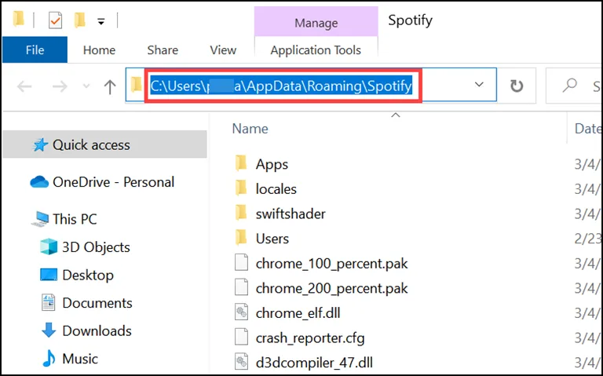Image resolution: width=603 pixels, height=376 pixels.
Task: Select OneDrive - Personal in sidebar
Action: pos(113,182)
